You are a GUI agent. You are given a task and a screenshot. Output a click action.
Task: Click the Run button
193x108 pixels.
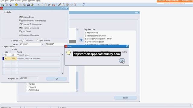[x=56, y=79]
